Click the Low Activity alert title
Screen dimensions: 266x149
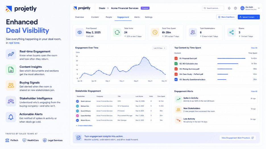pos(189,119)
